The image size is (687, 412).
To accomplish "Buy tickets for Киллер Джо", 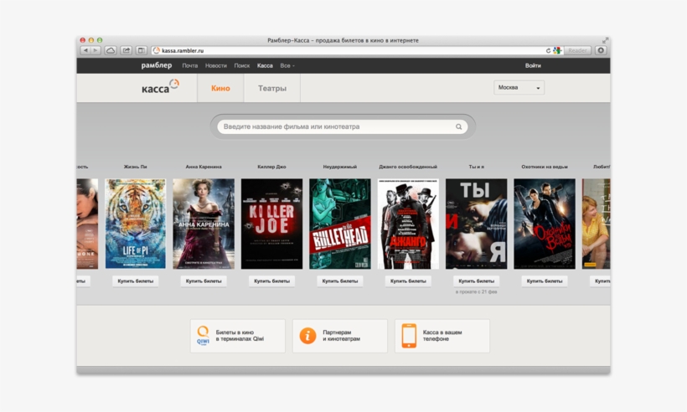I will click(271, 281).
